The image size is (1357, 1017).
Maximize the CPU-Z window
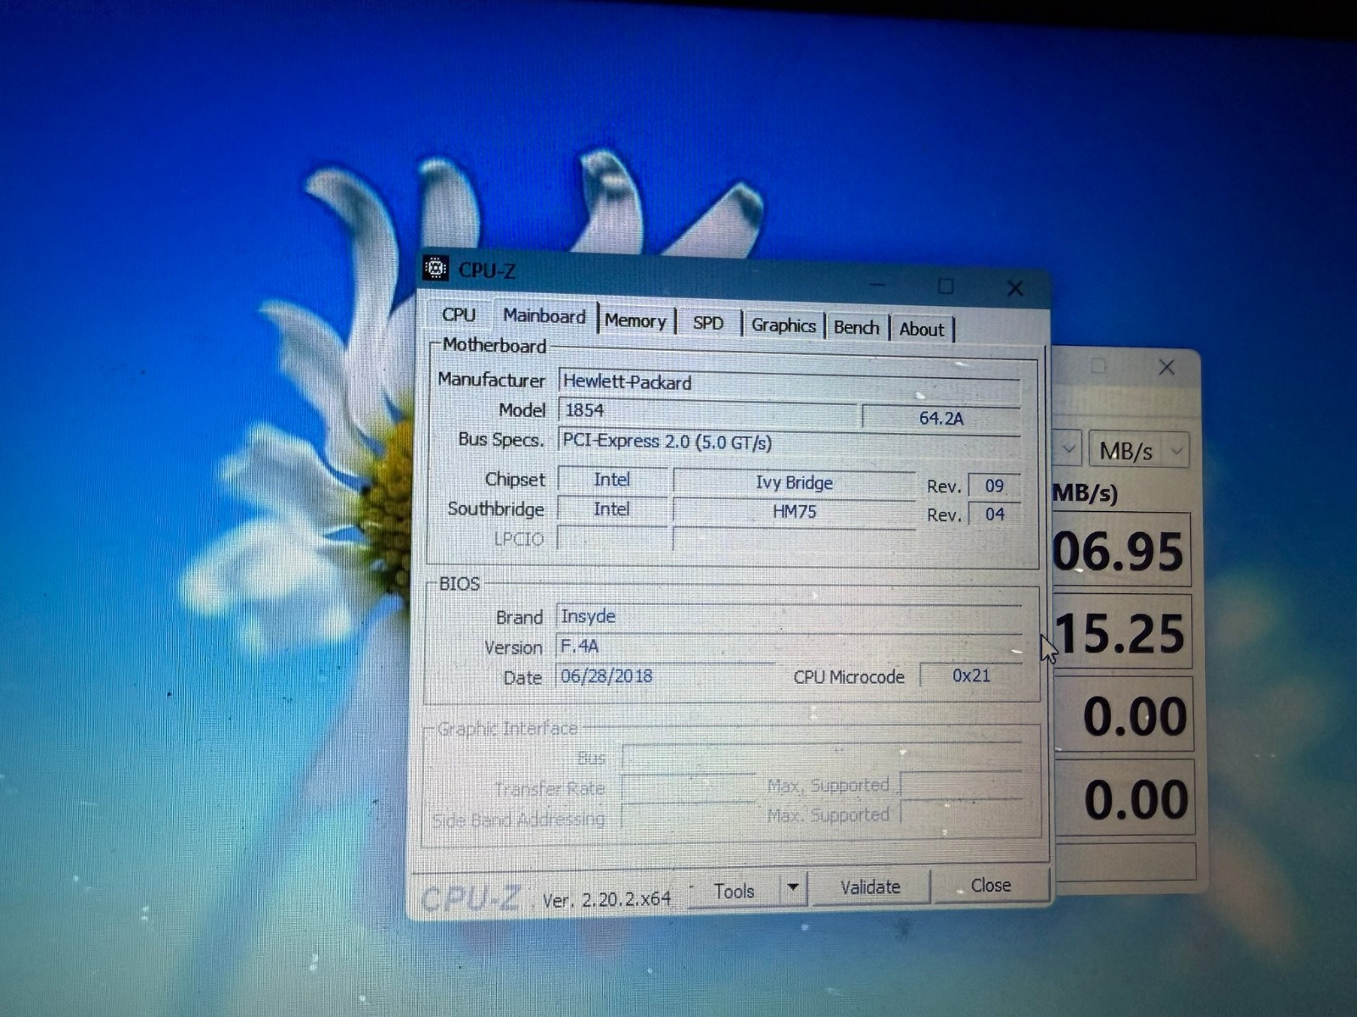(x=946, y=286)
